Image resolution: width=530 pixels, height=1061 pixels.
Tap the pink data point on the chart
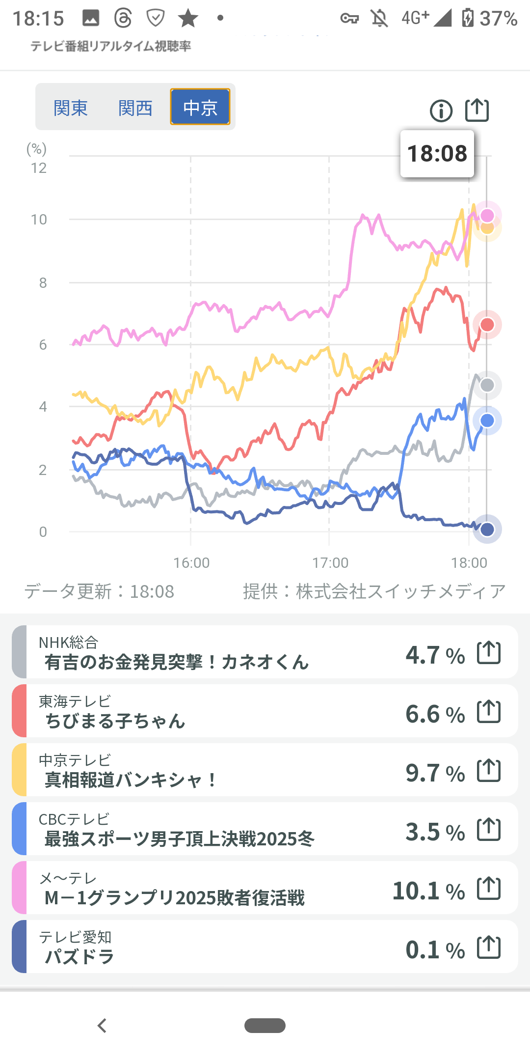pos(487,215)
